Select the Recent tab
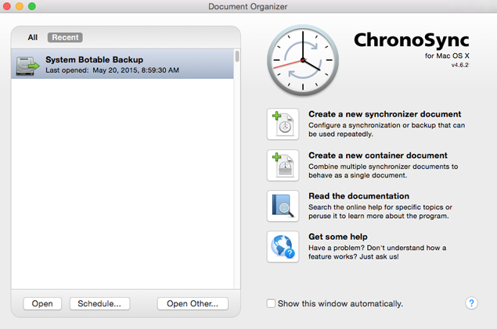The width and height of the screenshot is (497, 329). pyautogui.click(x=65, y=38)
